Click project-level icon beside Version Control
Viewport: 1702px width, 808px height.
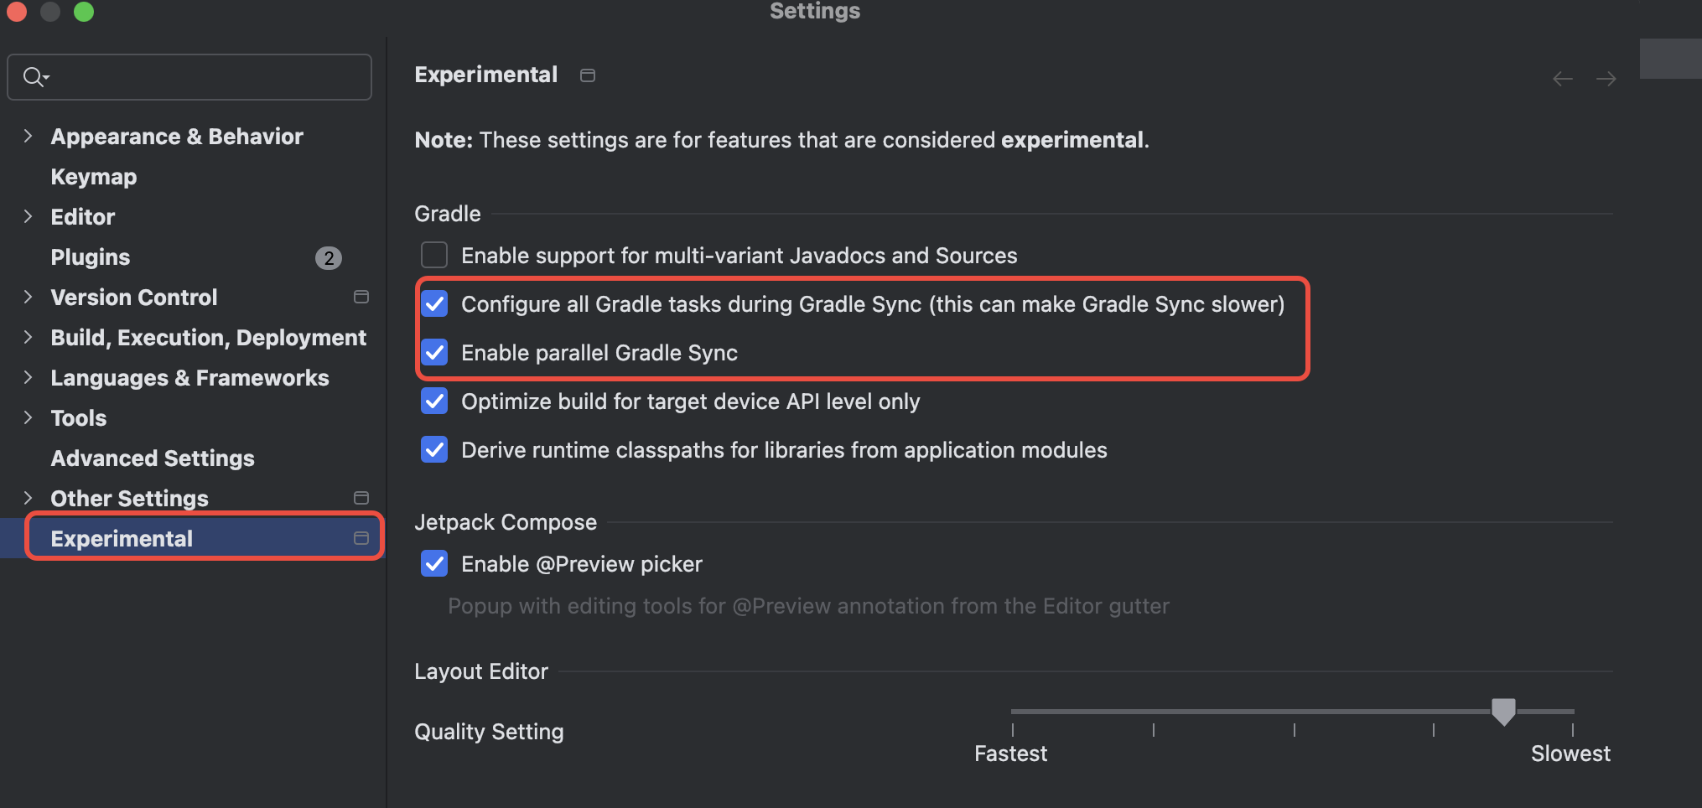361,297
